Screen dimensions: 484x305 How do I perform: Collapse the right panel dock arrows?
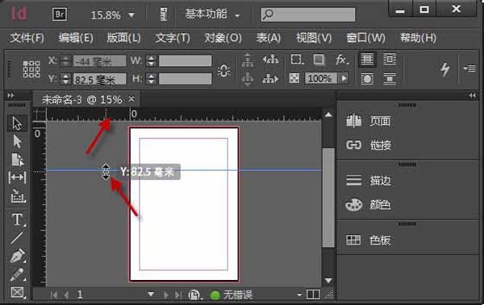472,96
